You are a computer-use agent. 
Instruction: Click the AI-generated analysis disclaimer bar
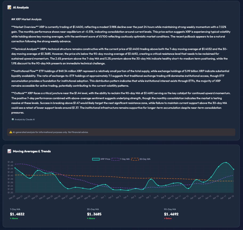[122, 132]
